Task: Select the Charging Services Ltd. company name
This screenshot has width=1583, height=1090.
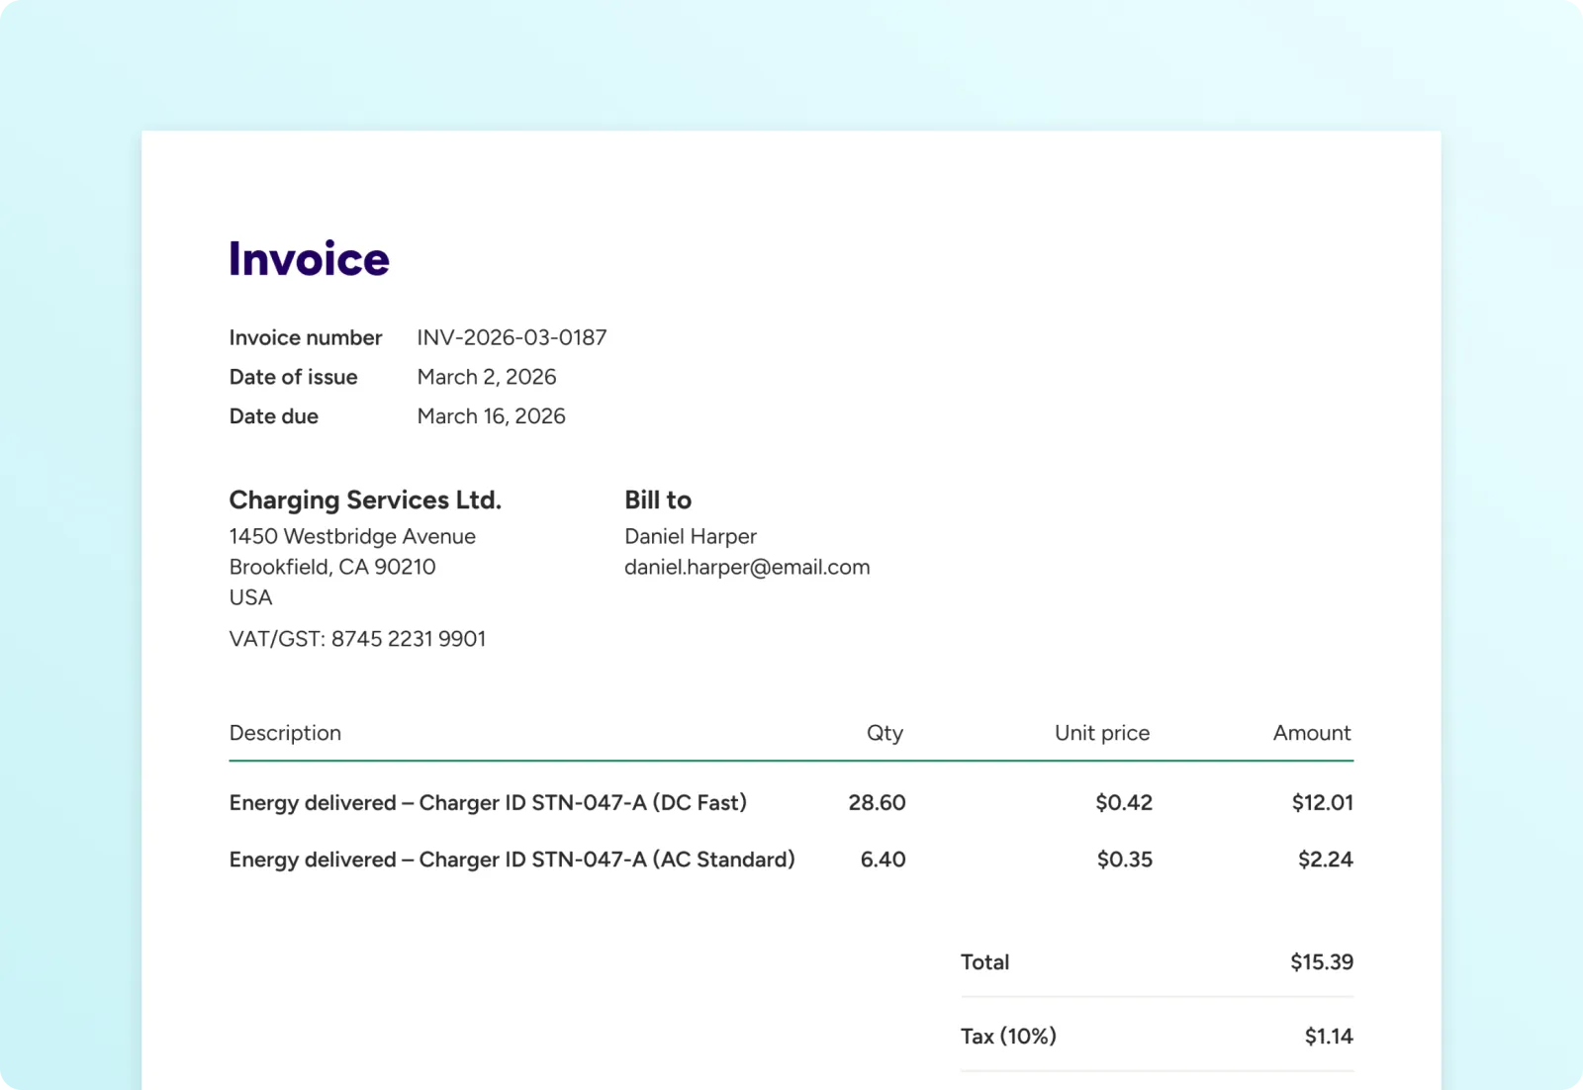Action: click(x=365, y=500)
